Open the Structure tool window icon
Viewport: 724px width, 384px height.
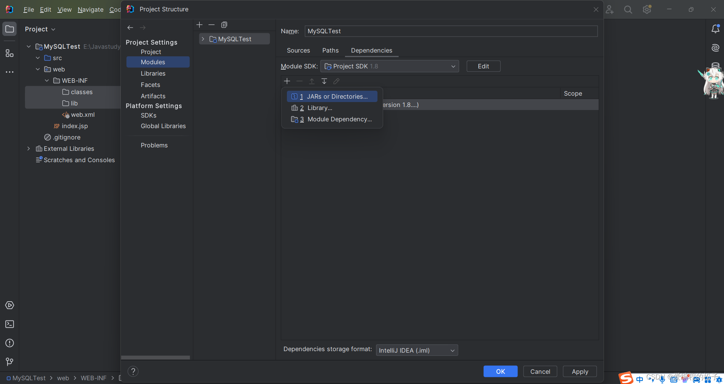coord(10,53)
